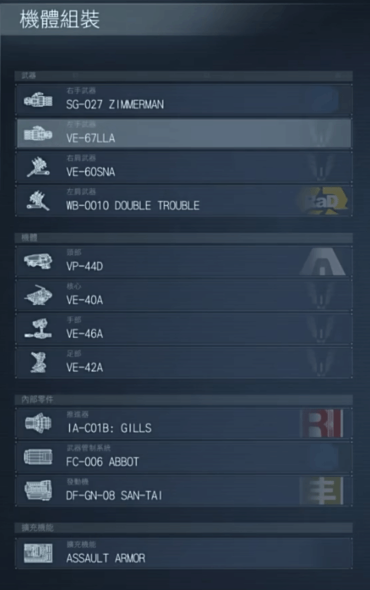Click the red RI logo on GILLS row
The height and width of the screenshot is (590, 370).
pos(322,423)
